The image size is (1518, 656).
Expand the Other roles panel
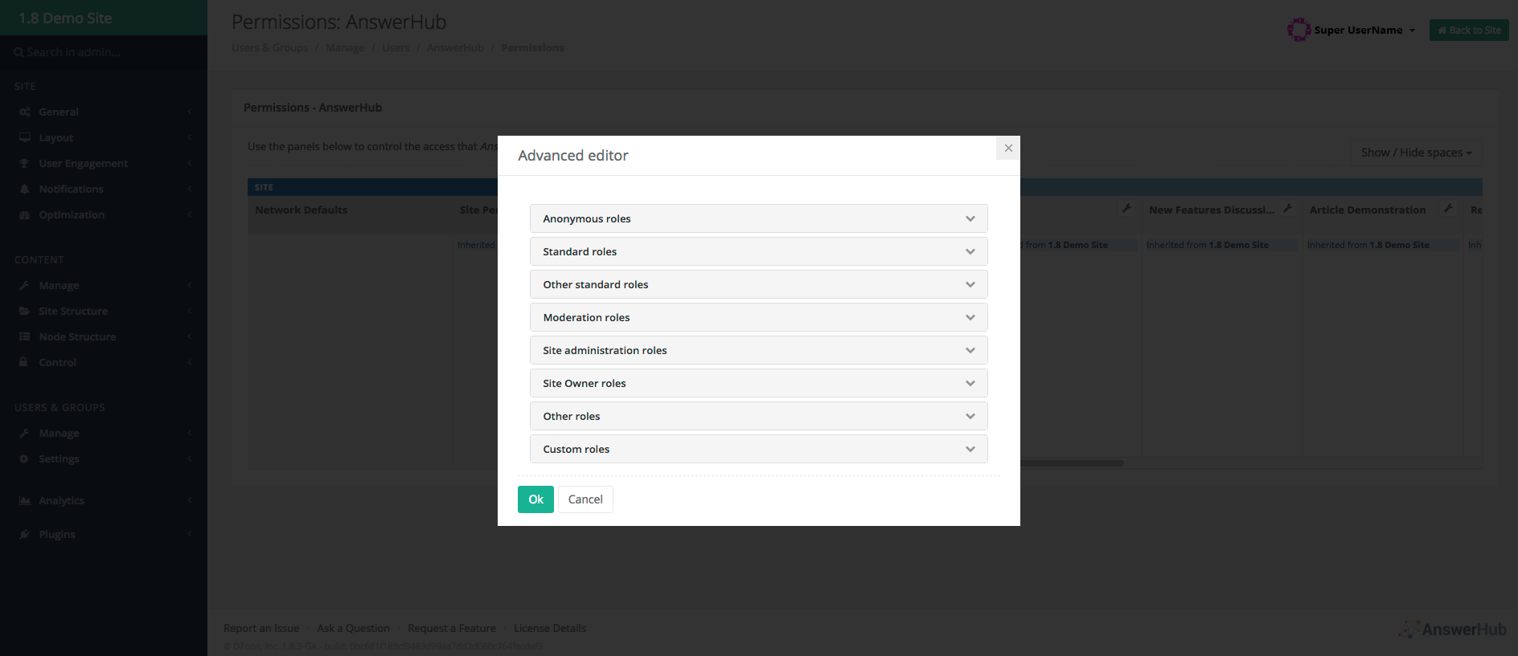(758, 416)
